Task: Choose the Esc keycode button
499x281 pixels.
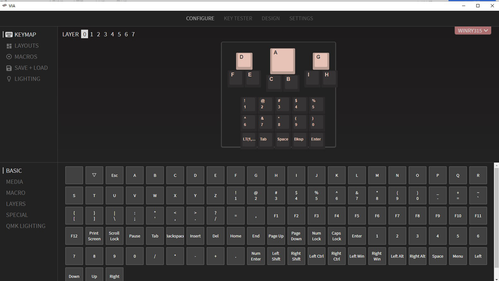Action: click(x=114, y=175)
